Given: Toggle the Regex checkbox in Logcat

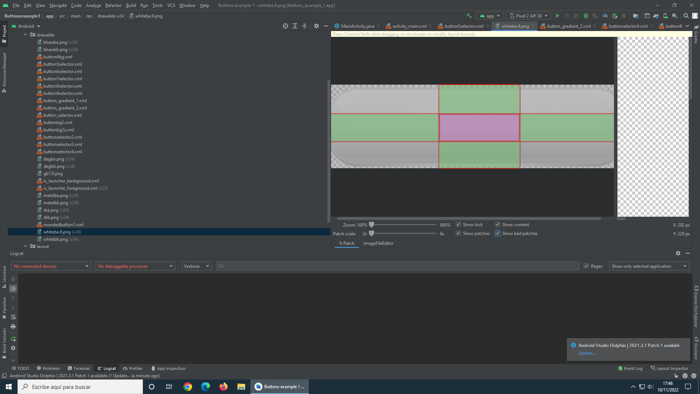Looking at the screenshot, I should point(586,266).
